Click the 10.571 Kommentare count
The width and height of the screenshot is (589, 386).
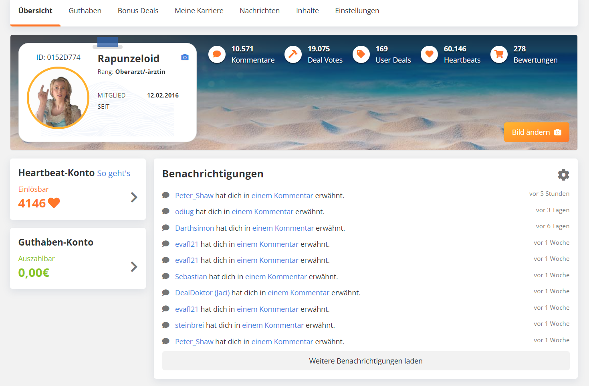coord(242,49)
